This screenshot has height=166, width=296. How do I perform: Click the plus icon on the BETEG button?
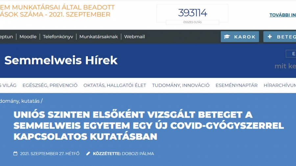(270, 36)
